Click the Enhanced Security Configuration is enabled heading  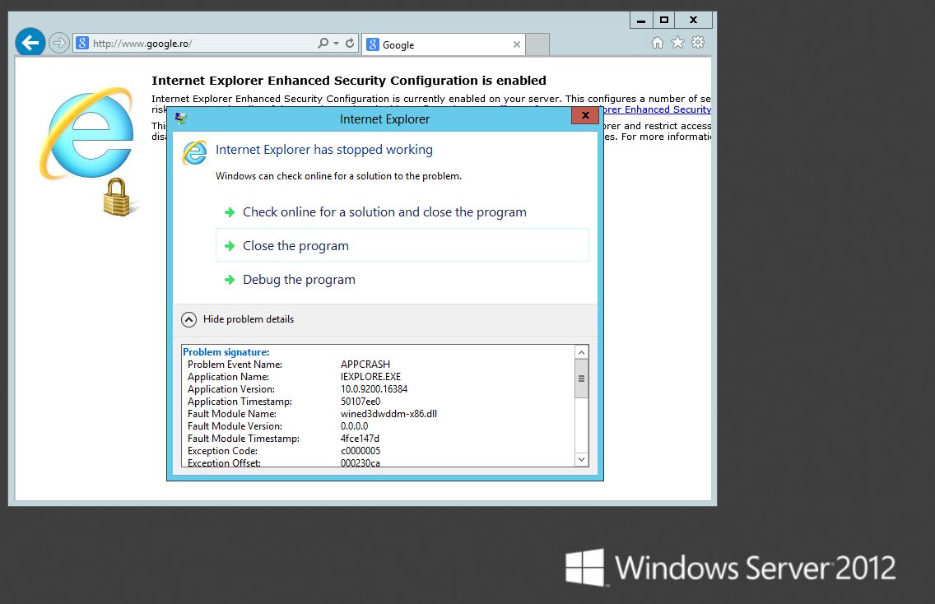[x=349, y=81]
